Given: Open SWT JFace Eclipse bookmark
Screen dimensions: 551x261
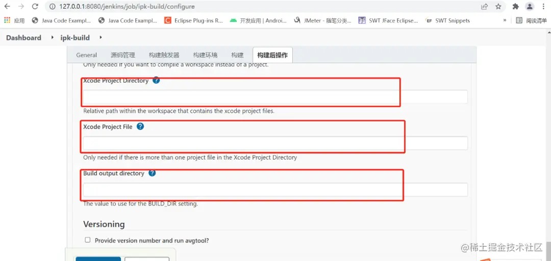Looking at the screenshot, I should [388, 21].
